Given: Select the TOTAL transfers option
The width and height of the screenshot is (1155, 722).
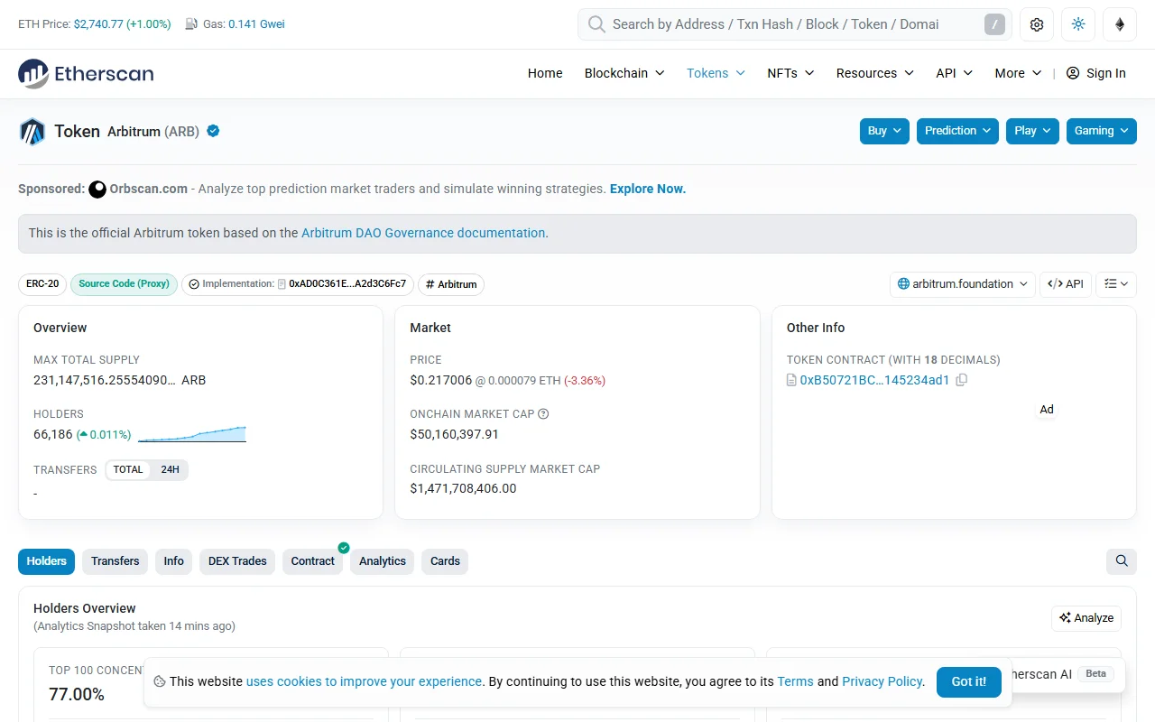Looking at the screenshot, I should point(128,469).
